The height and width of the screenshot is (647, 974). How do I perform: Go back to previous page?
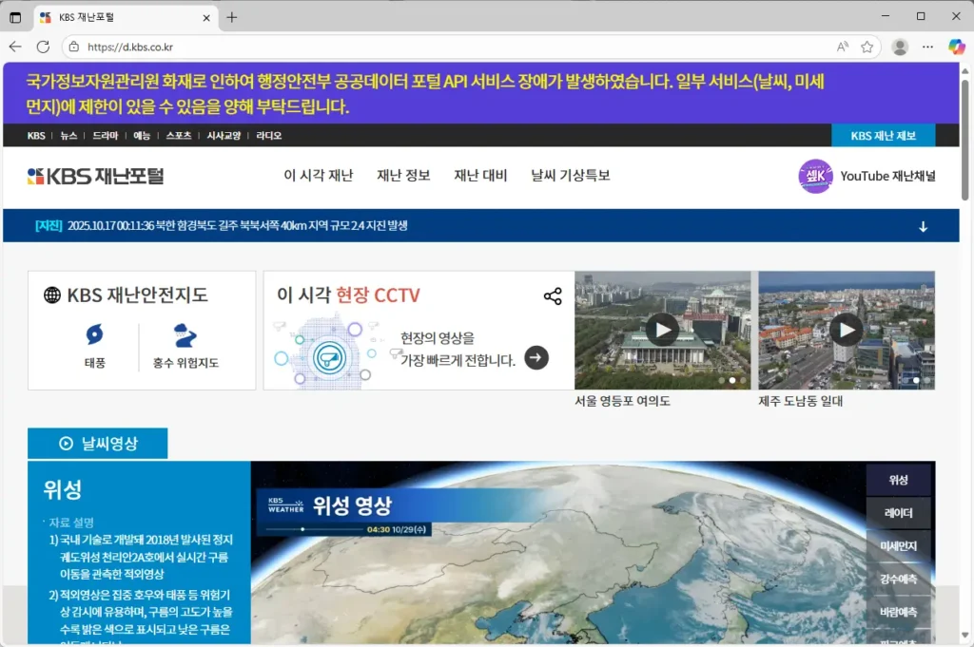pos(15,47)
